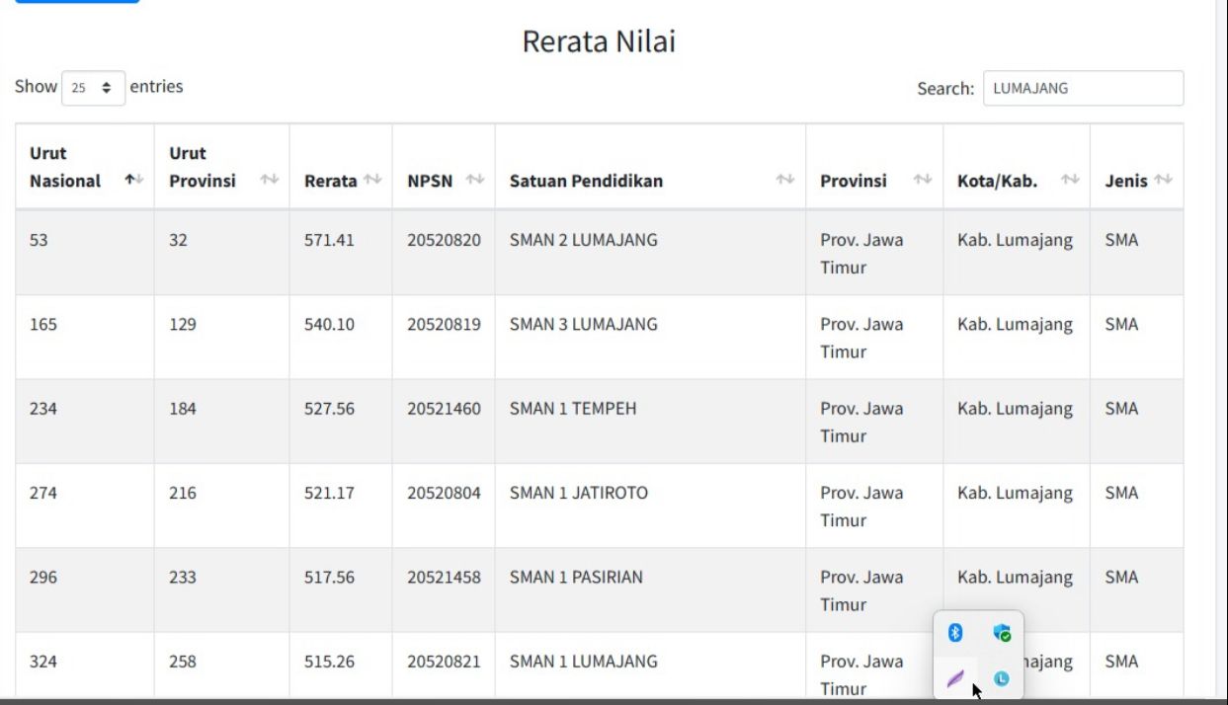Click the blue clock tray icon
This screenshot has width=1228, height=705.
coord(1002,678)
